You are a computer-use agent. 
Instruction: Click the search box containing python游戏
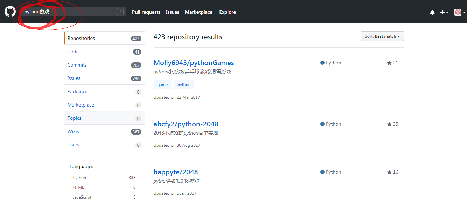pyautogui.click(x=73, y=12)
